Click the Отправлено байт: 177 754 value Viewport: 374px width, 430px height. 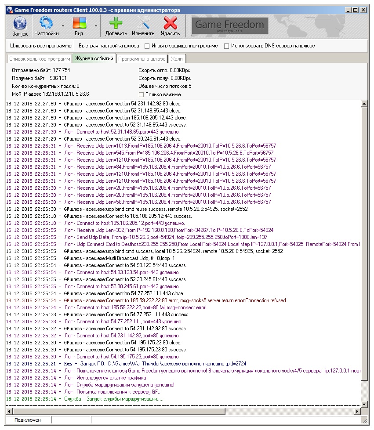click(x=41, y=70)
